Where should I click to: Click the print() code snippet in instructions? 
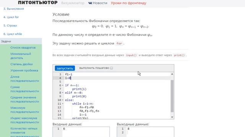pos(179,55)
